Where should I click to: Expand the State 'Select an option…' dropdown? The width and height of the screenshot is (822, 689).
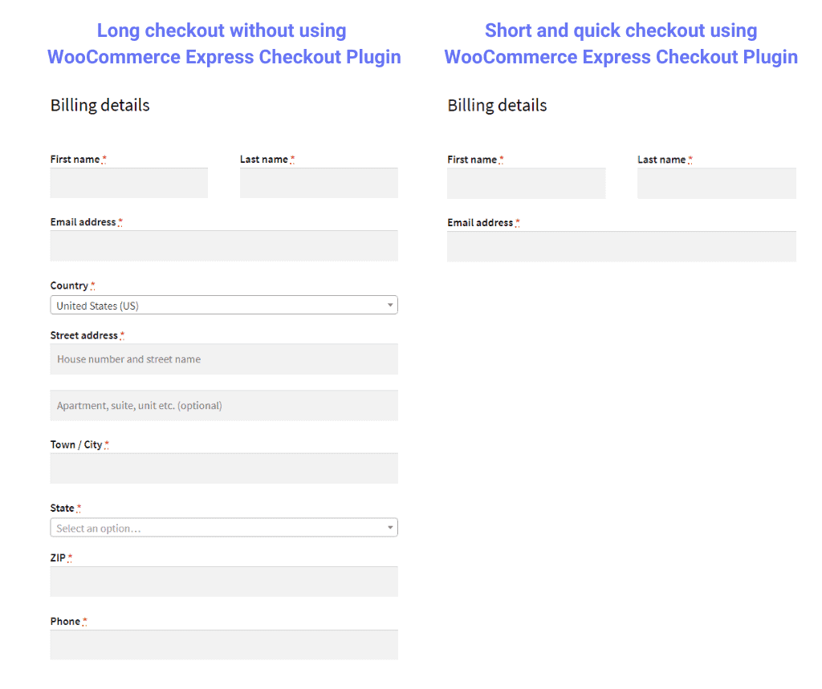coord(224,529)
